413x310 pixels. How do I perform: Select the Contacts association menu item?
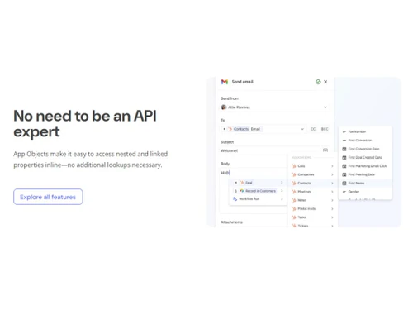click(313, 183)
